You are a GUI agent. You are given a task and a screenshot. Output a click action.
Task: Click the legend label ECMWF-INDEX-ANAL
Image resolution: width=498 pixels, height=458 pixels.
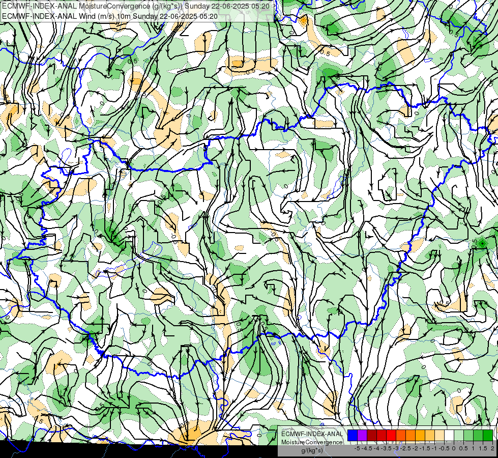[312, 434]
